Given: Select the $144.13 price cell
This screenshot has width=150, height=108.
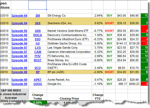Looking at the screenshot, I should tap(121, 43).
